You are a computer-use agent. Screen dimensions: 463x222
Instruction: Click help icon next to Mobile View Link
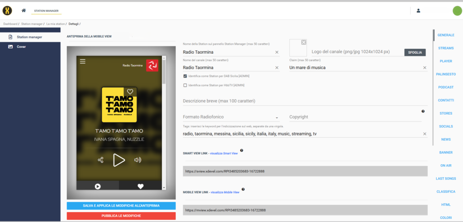coord(243,189)
